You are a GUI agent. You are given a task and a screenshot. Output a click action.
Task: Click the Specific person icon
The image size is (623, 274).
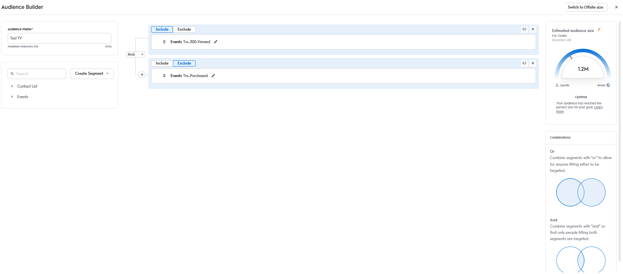coord(557,85)
